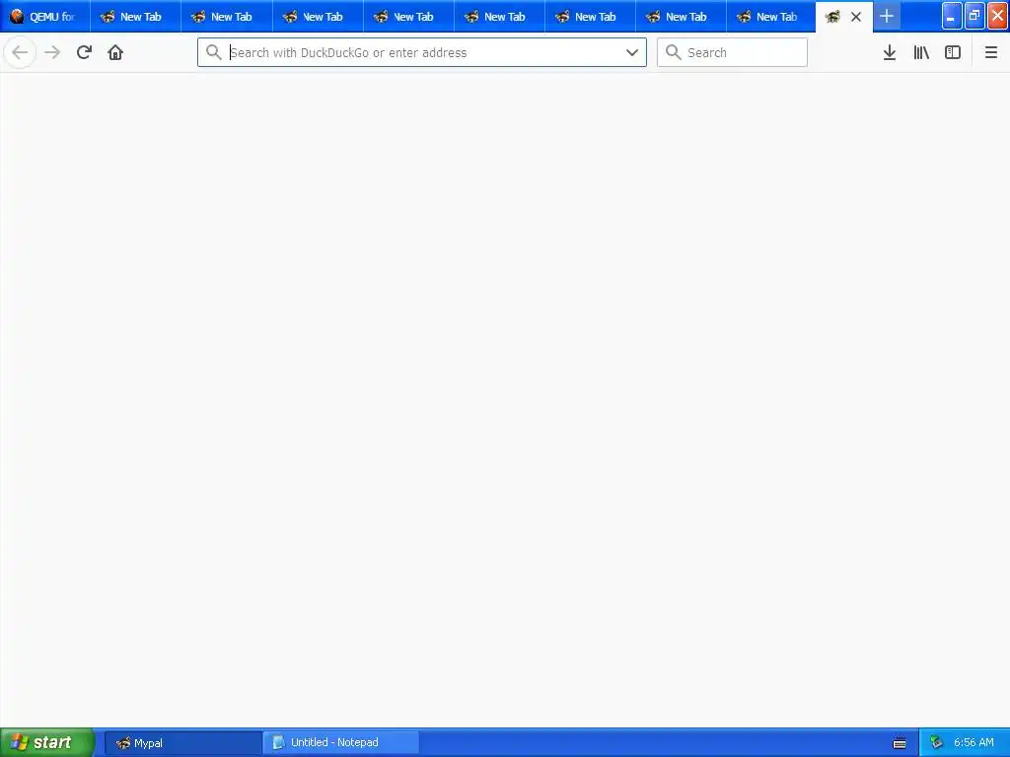1010x757 pixels.
Task: Open the Downloads panel
Action: click(890, 52)
